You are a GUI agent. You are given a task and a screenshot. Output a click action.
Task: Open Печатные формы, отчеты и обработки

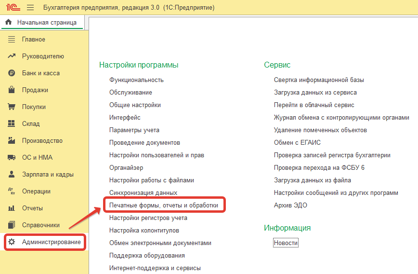pyautogui.click(x=164, y=205)
